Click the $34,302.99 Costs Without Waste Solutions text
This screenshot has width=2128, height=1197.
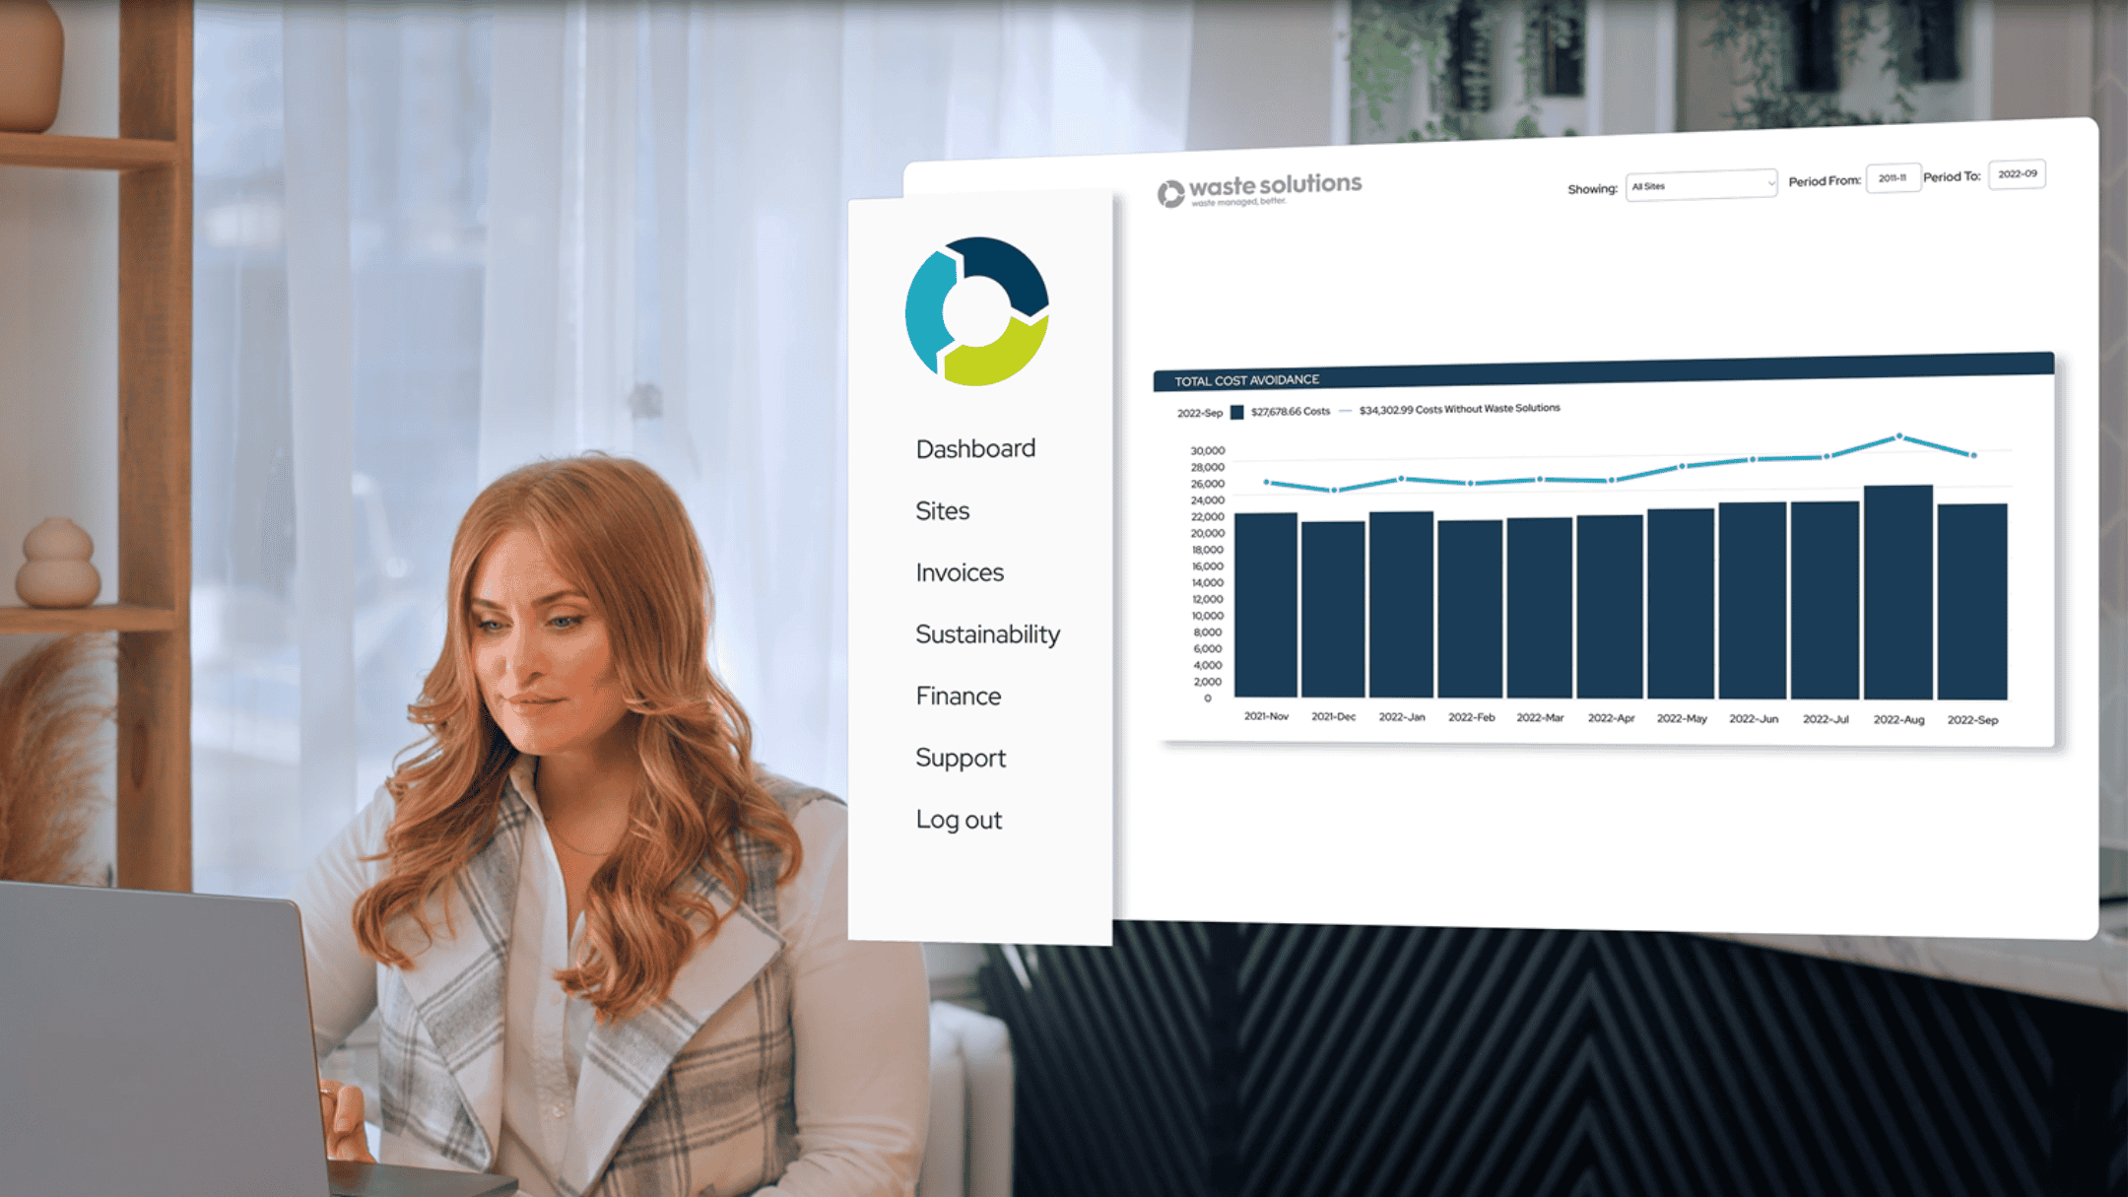(1459, 409)
